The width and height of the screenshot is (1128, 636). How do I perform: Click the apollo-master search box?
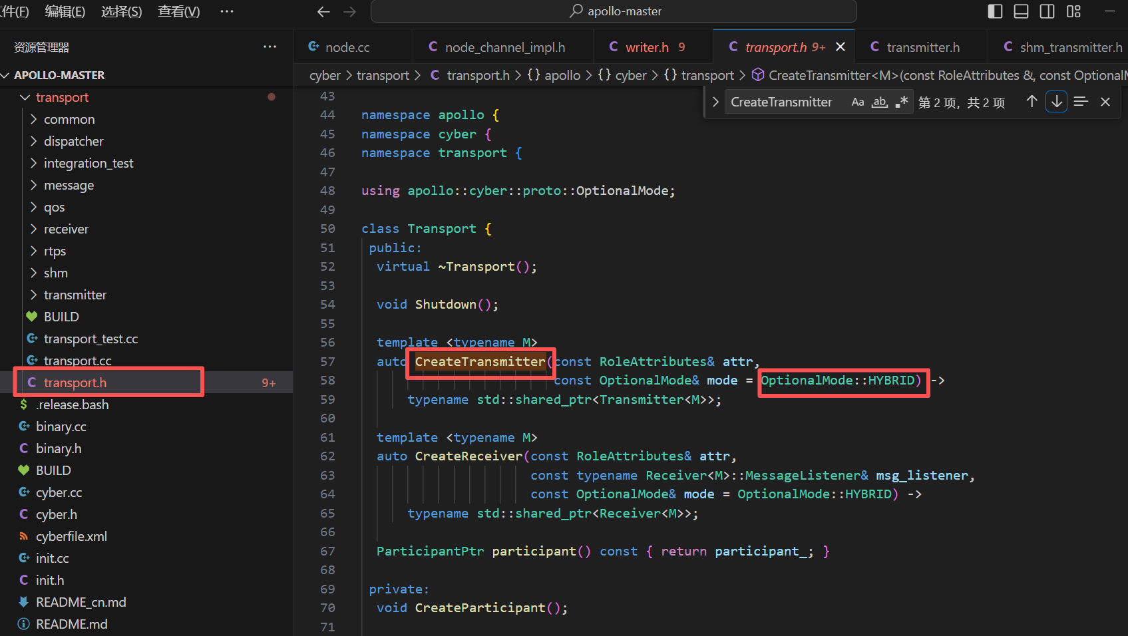point(614,11)
